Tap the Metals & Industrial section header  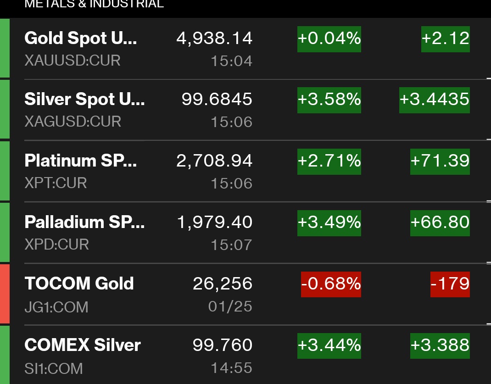click(94, 5)
